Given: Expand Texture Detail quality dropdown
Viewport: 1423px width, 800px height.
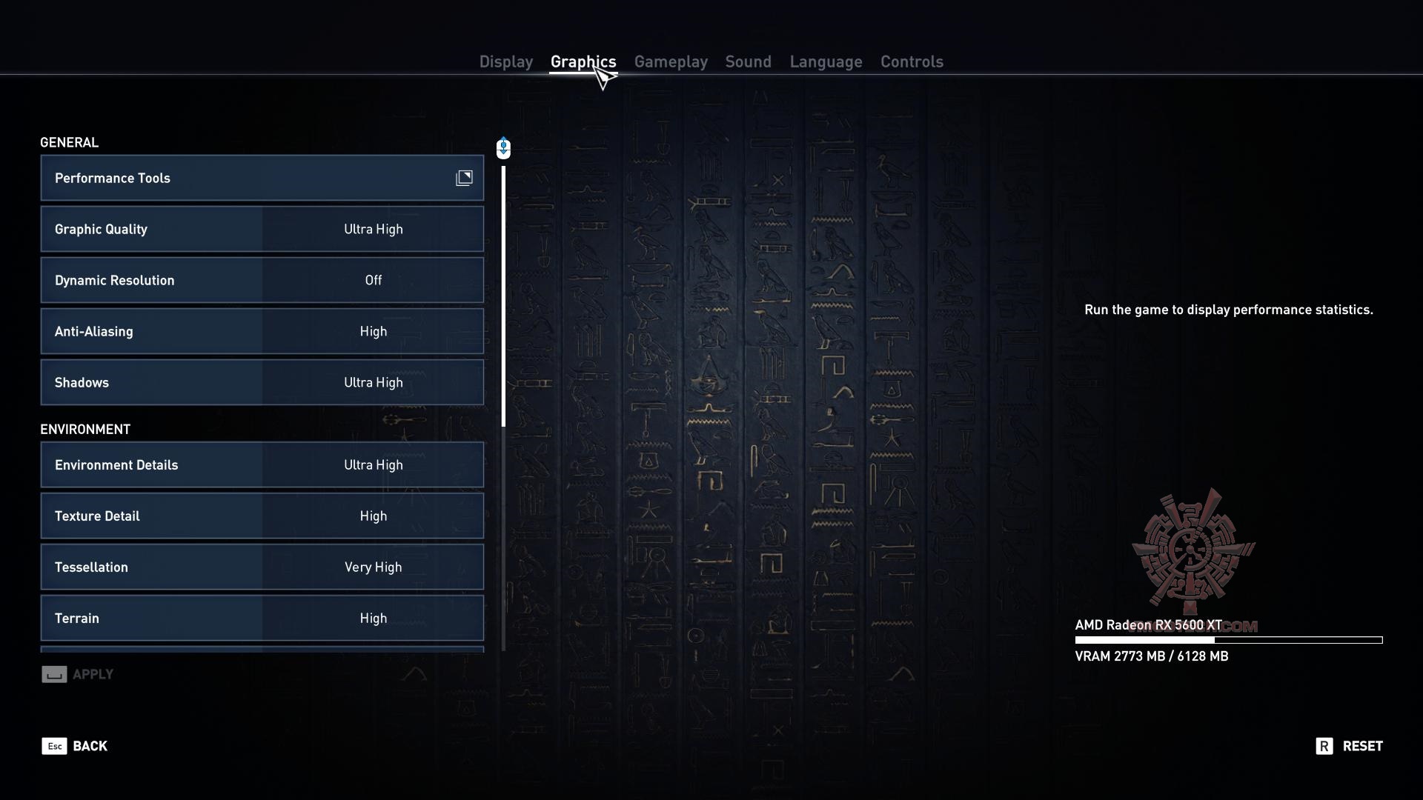Looking at the screenshot, I should (x=374, y=515).
